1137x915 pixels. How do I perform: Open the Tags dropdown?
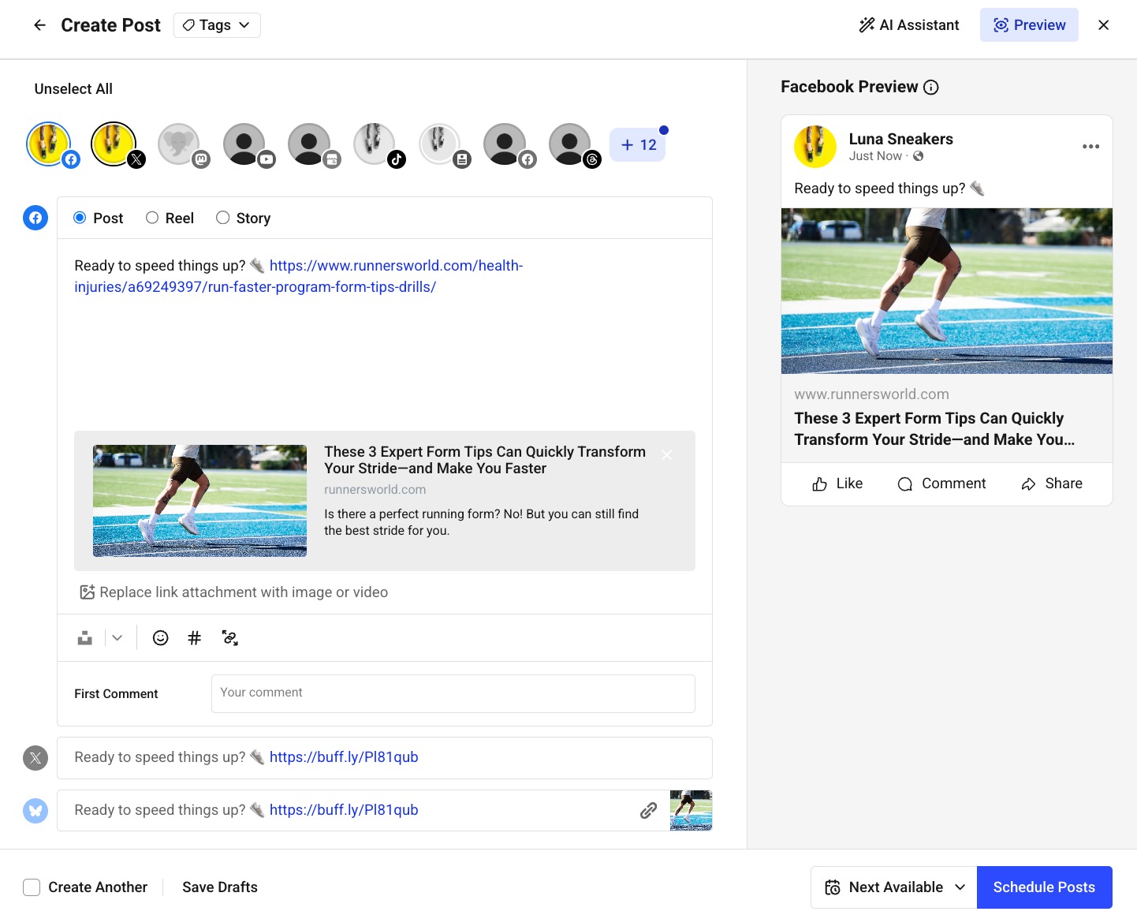click(217, 24)
